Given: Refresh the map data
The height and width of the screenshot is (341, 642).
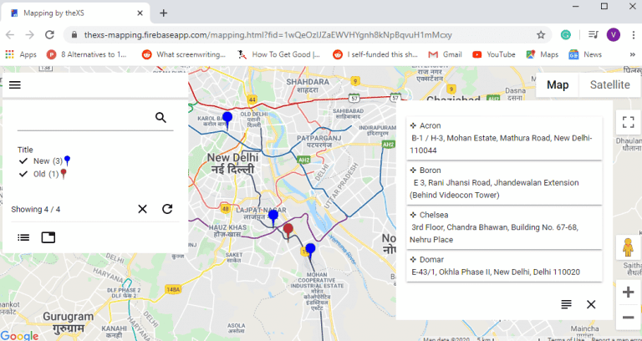Looking at the screenshot, I should pos(167,209).
